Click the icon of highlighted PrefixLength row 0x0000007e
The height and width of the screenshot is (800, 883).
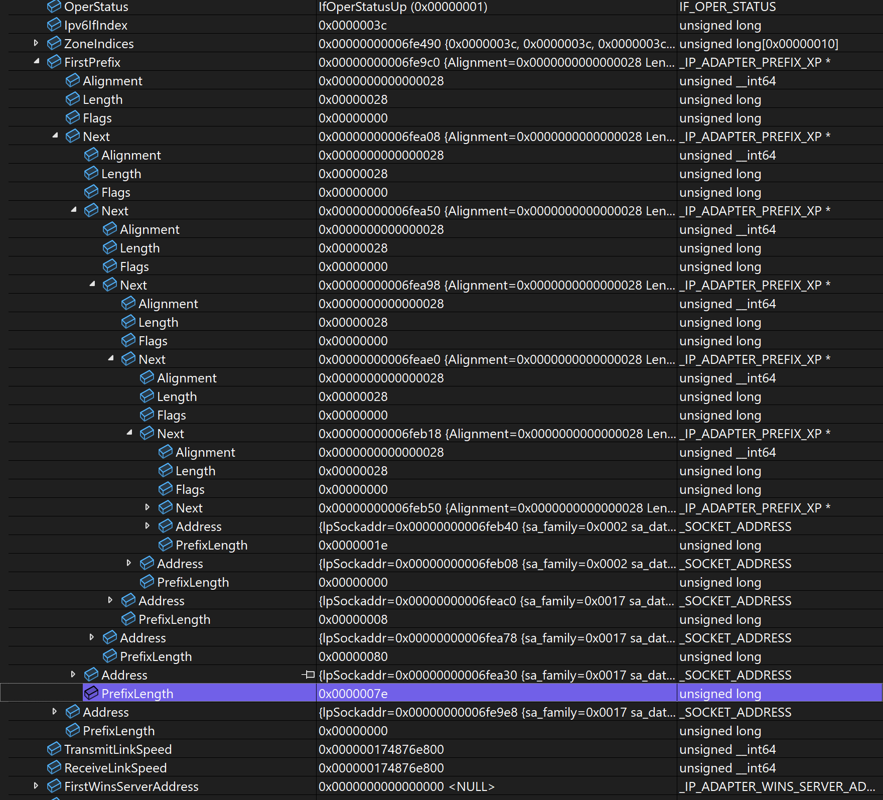tap(91, 693)
